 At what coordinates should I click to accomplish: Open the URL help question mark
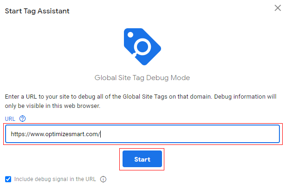[23, 119]
